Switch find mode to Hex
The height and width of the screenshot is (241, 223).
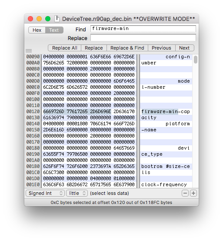click(37, 30)
